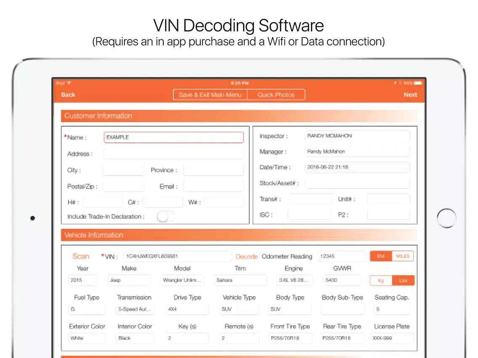The width and height of the screenshot is (478, 358).
Task: Open Quick Photos
Action: (276, 95)
